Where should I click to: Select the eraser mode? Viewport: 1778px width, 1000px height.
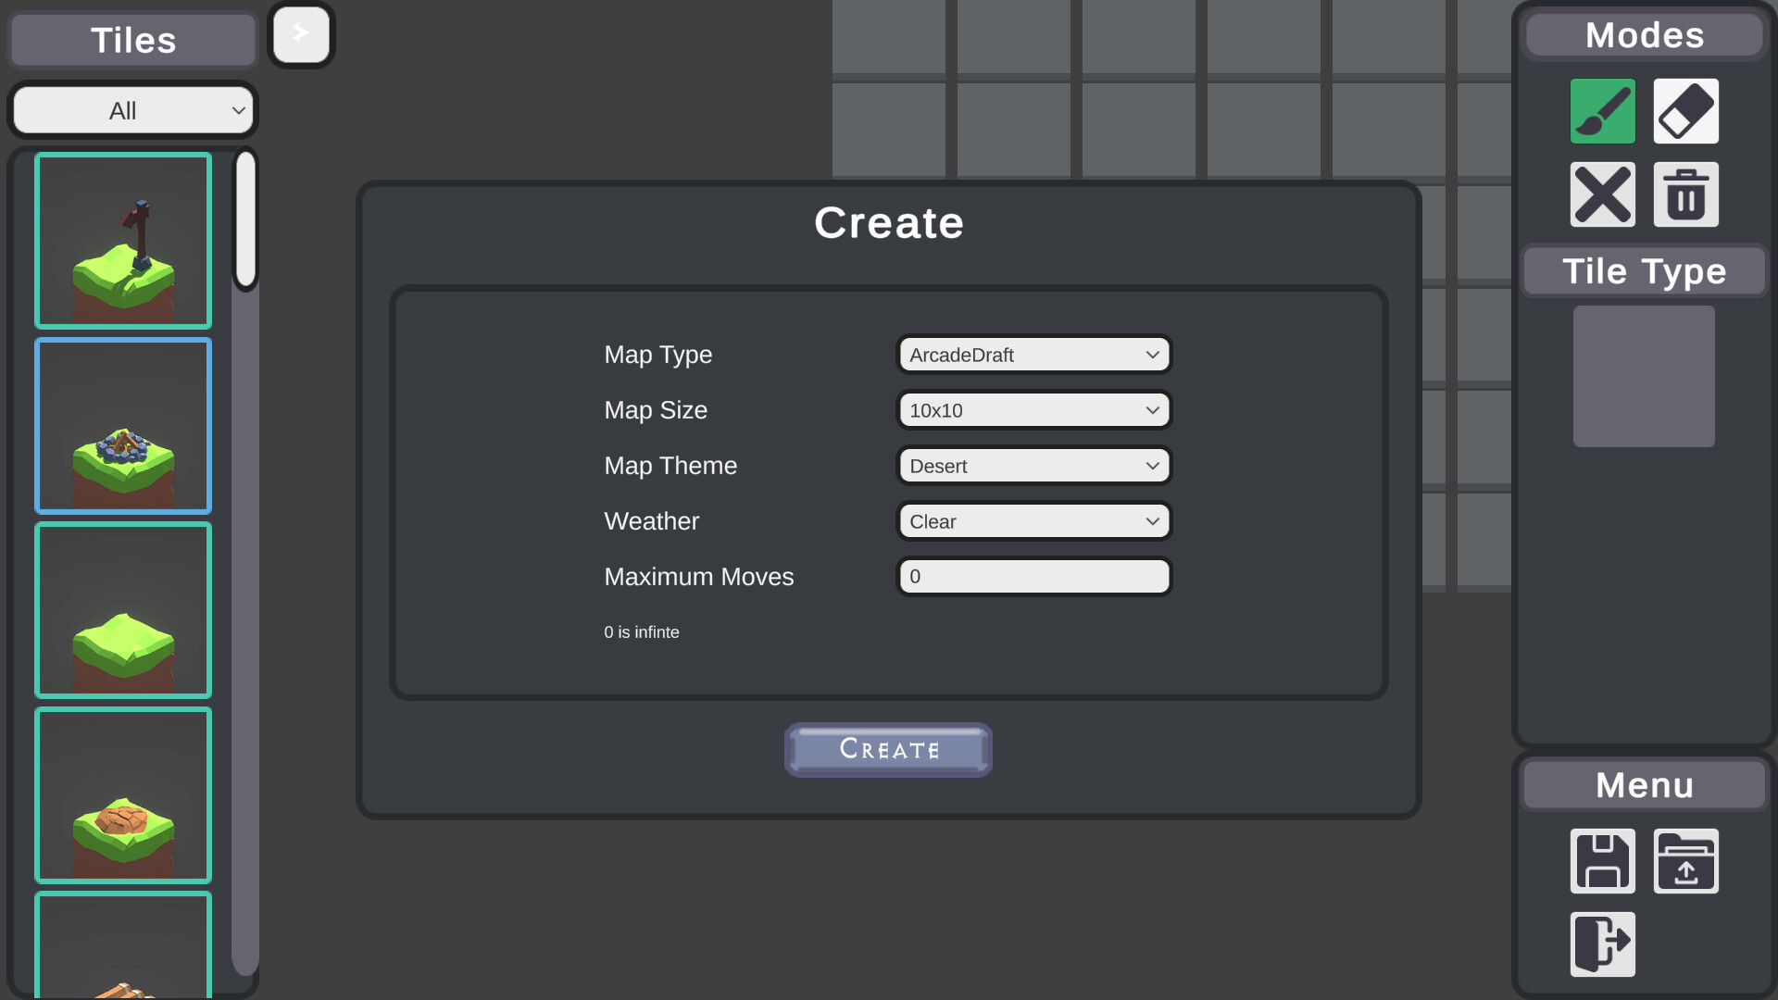point(1684,111)
